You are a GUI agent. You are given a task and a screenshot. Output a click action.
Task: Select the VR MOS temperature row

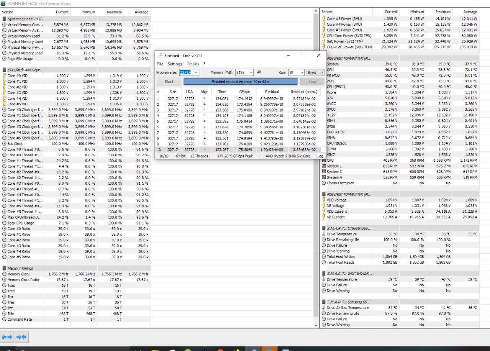[400, 75]
